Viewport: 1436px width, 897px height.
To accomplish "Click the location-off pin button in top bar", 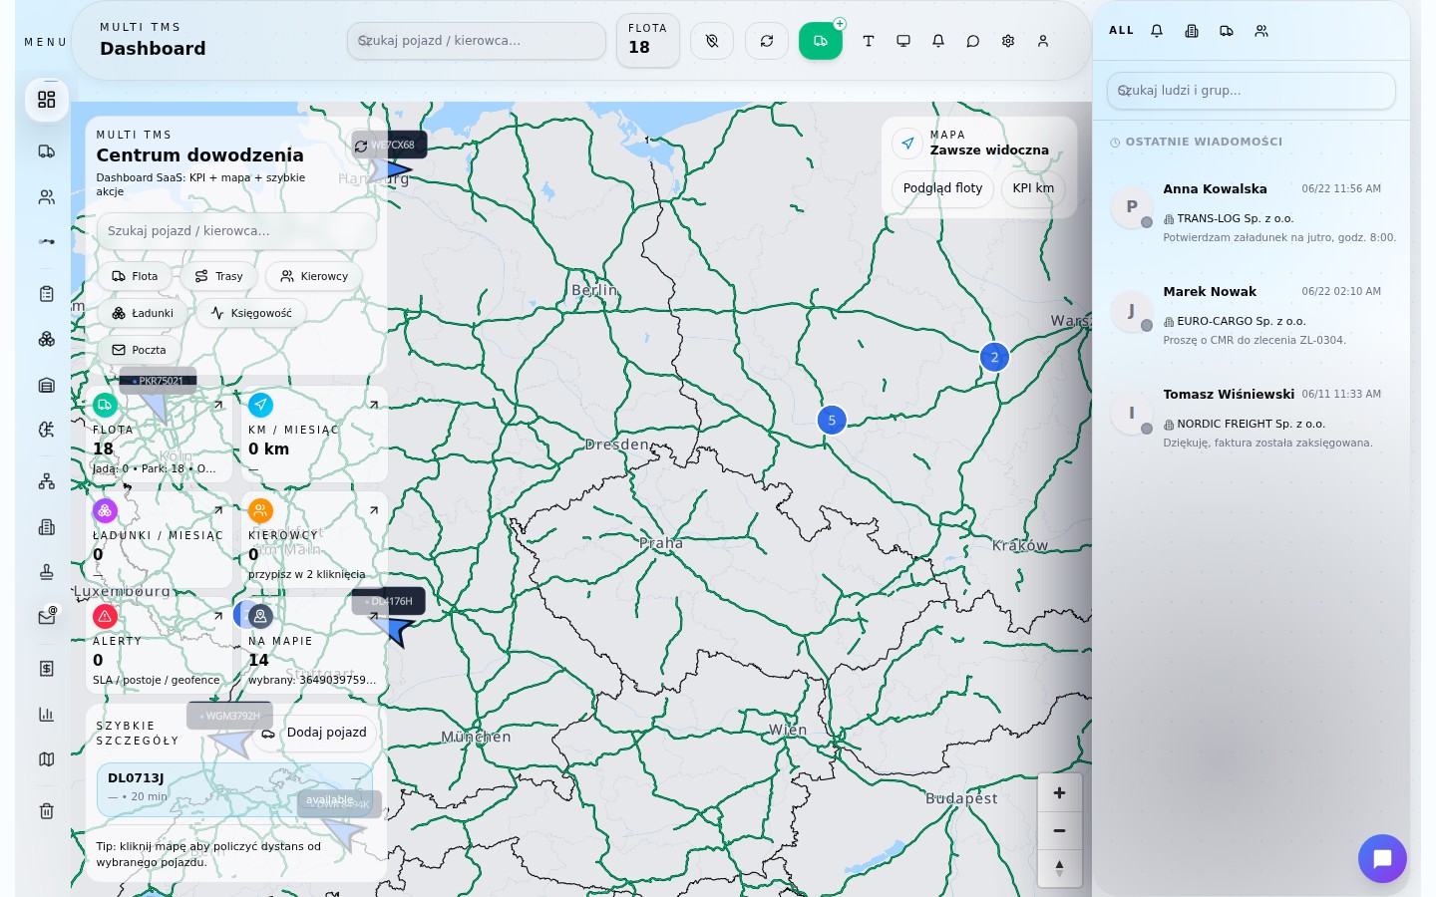I will pyautogui.click(x=712, y=41).
